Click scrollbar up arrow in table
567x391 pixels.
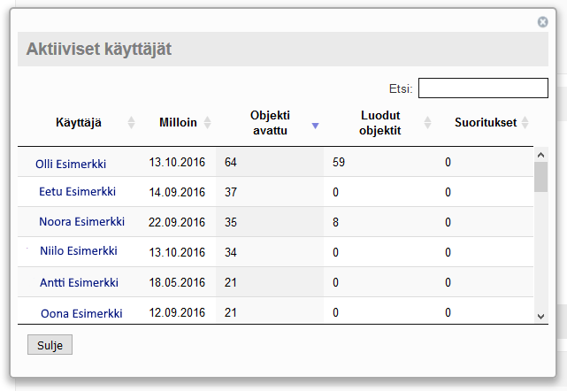(541, 155)
